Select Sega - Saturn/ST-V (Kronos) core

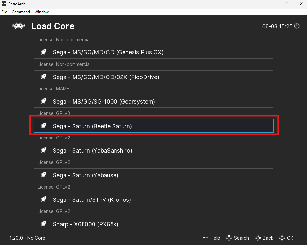point(154,199)
